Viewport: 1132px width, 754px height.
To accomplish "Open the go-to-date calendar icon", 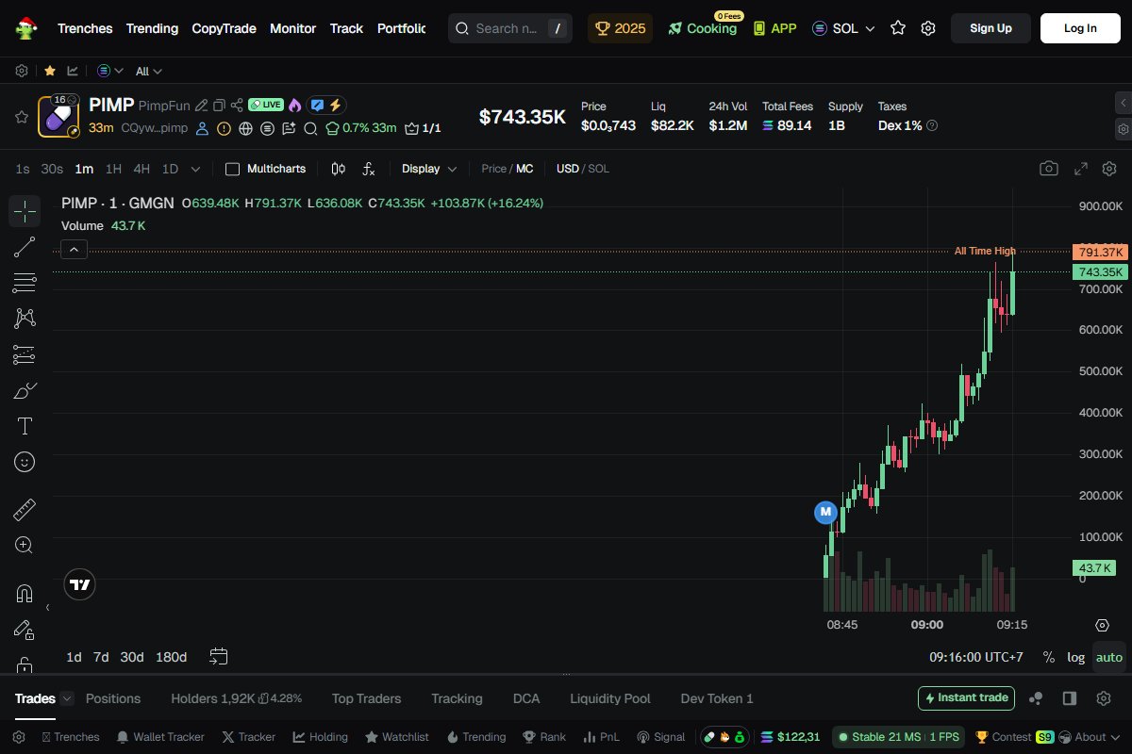I will click(219, 656).
